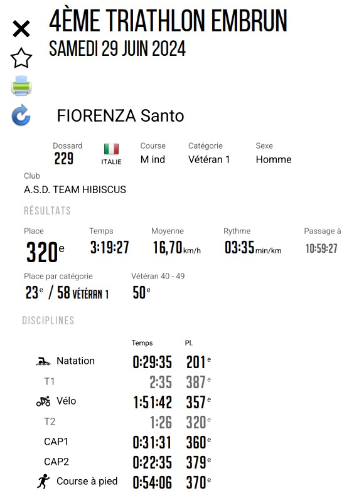Mark this athlete as favorite with the star
Screen dimensions: 359x498
21,58
